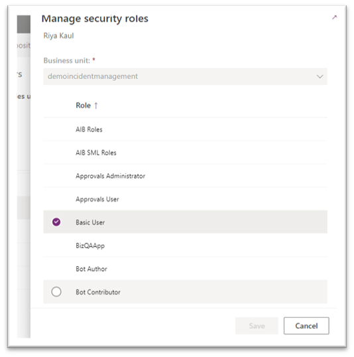Tick the Bot Contributor selection circle
The width and height of the screenshot is (354, 357).
point(56,292)
